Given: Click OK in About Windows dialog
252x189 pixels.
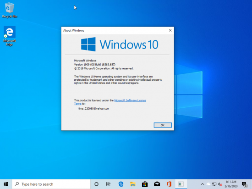Looking at the screenshot, I should tap(163, 125).
